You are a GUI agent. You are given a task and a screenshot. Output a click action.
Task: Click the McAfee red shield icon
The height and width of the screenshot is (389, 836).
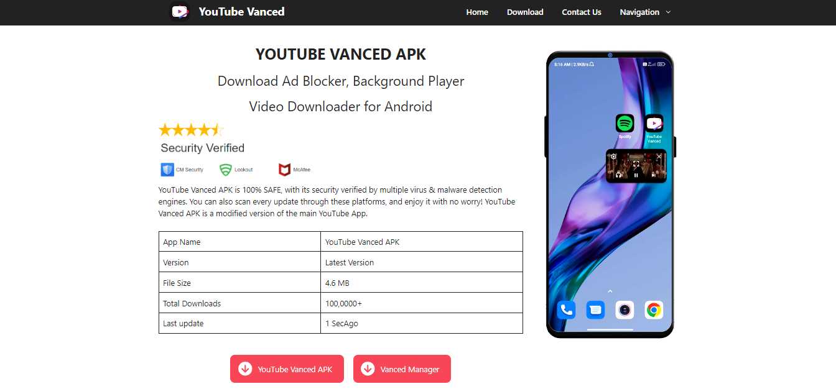pyautogui.click(x=284, y=170)
